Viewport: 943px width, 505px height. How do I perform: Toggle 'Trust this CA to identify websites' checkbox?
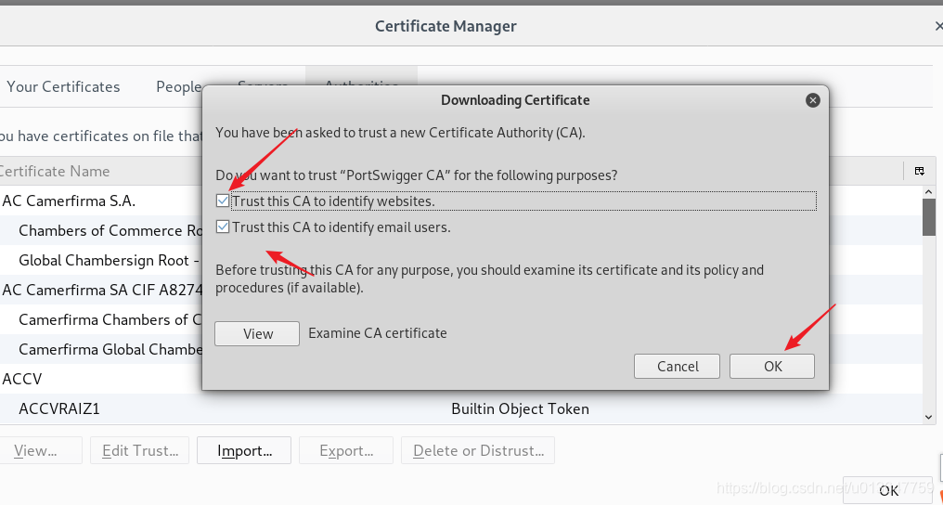(223, 201)
